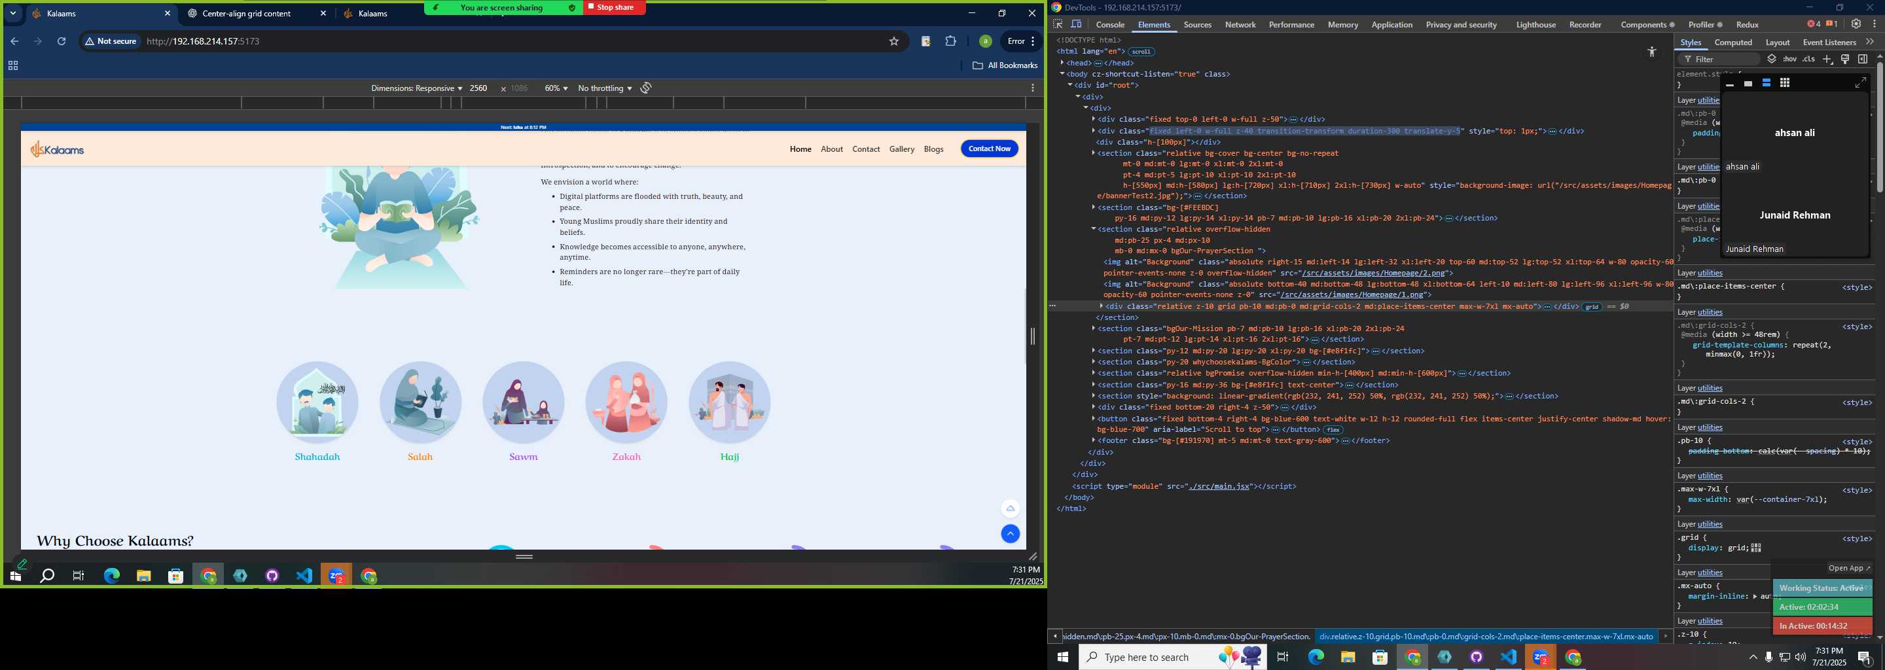
Task: Open the Dimensions Responsive dropdown
Action: 416,88
